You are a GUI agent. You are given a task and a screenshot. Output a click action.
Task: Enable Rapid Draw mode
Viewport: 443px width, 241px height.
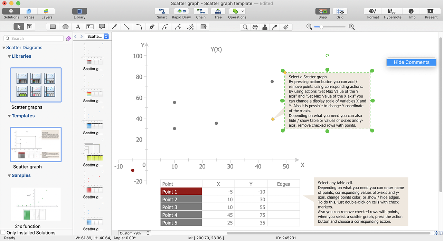coord(181,11)
